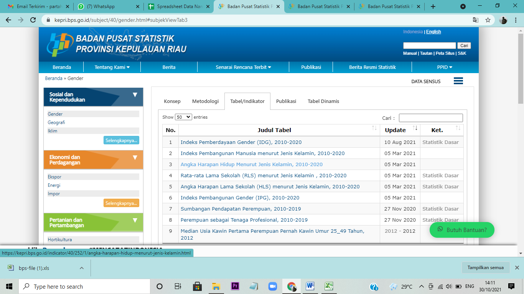The image size is (524, 294).
Task: Open Geografi in the sidebar
Action: [56, 122]
